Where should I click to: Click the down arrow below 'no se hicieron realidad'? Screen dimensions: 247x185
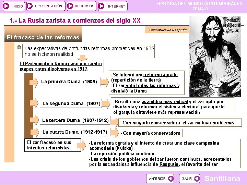click(82, 58)
